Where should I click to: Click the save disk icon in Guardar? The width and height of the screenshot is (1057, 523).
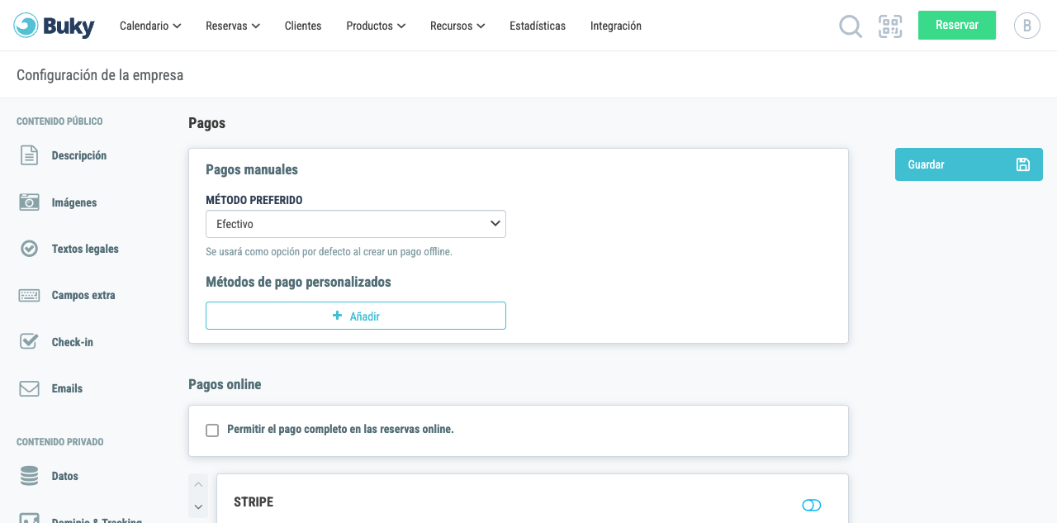[1023, 164]
